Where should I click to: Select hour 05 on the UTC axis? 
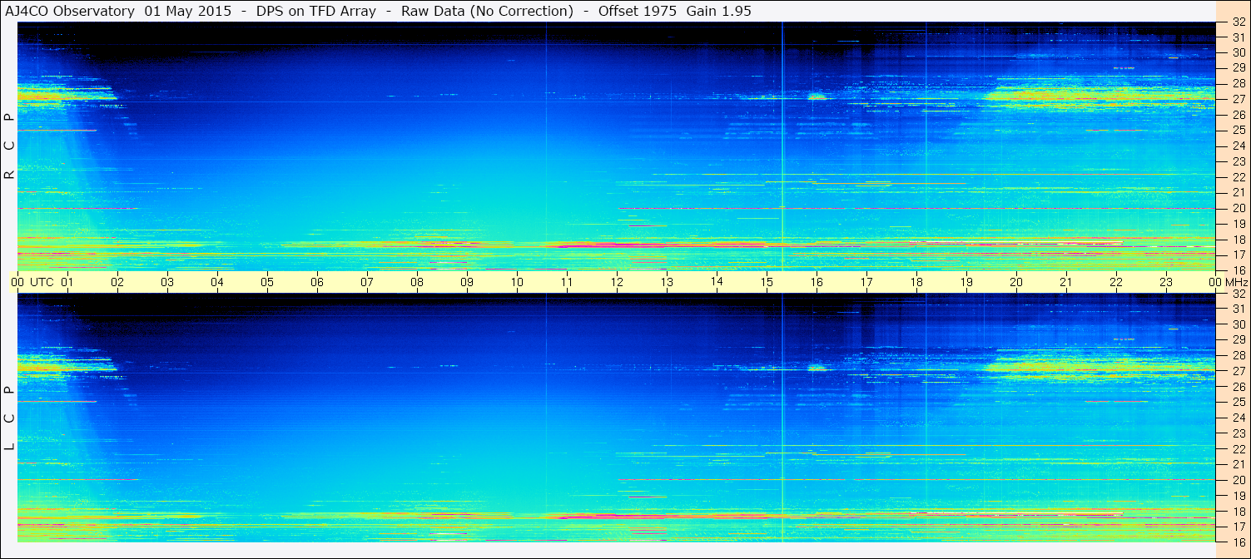click(267, 282)
